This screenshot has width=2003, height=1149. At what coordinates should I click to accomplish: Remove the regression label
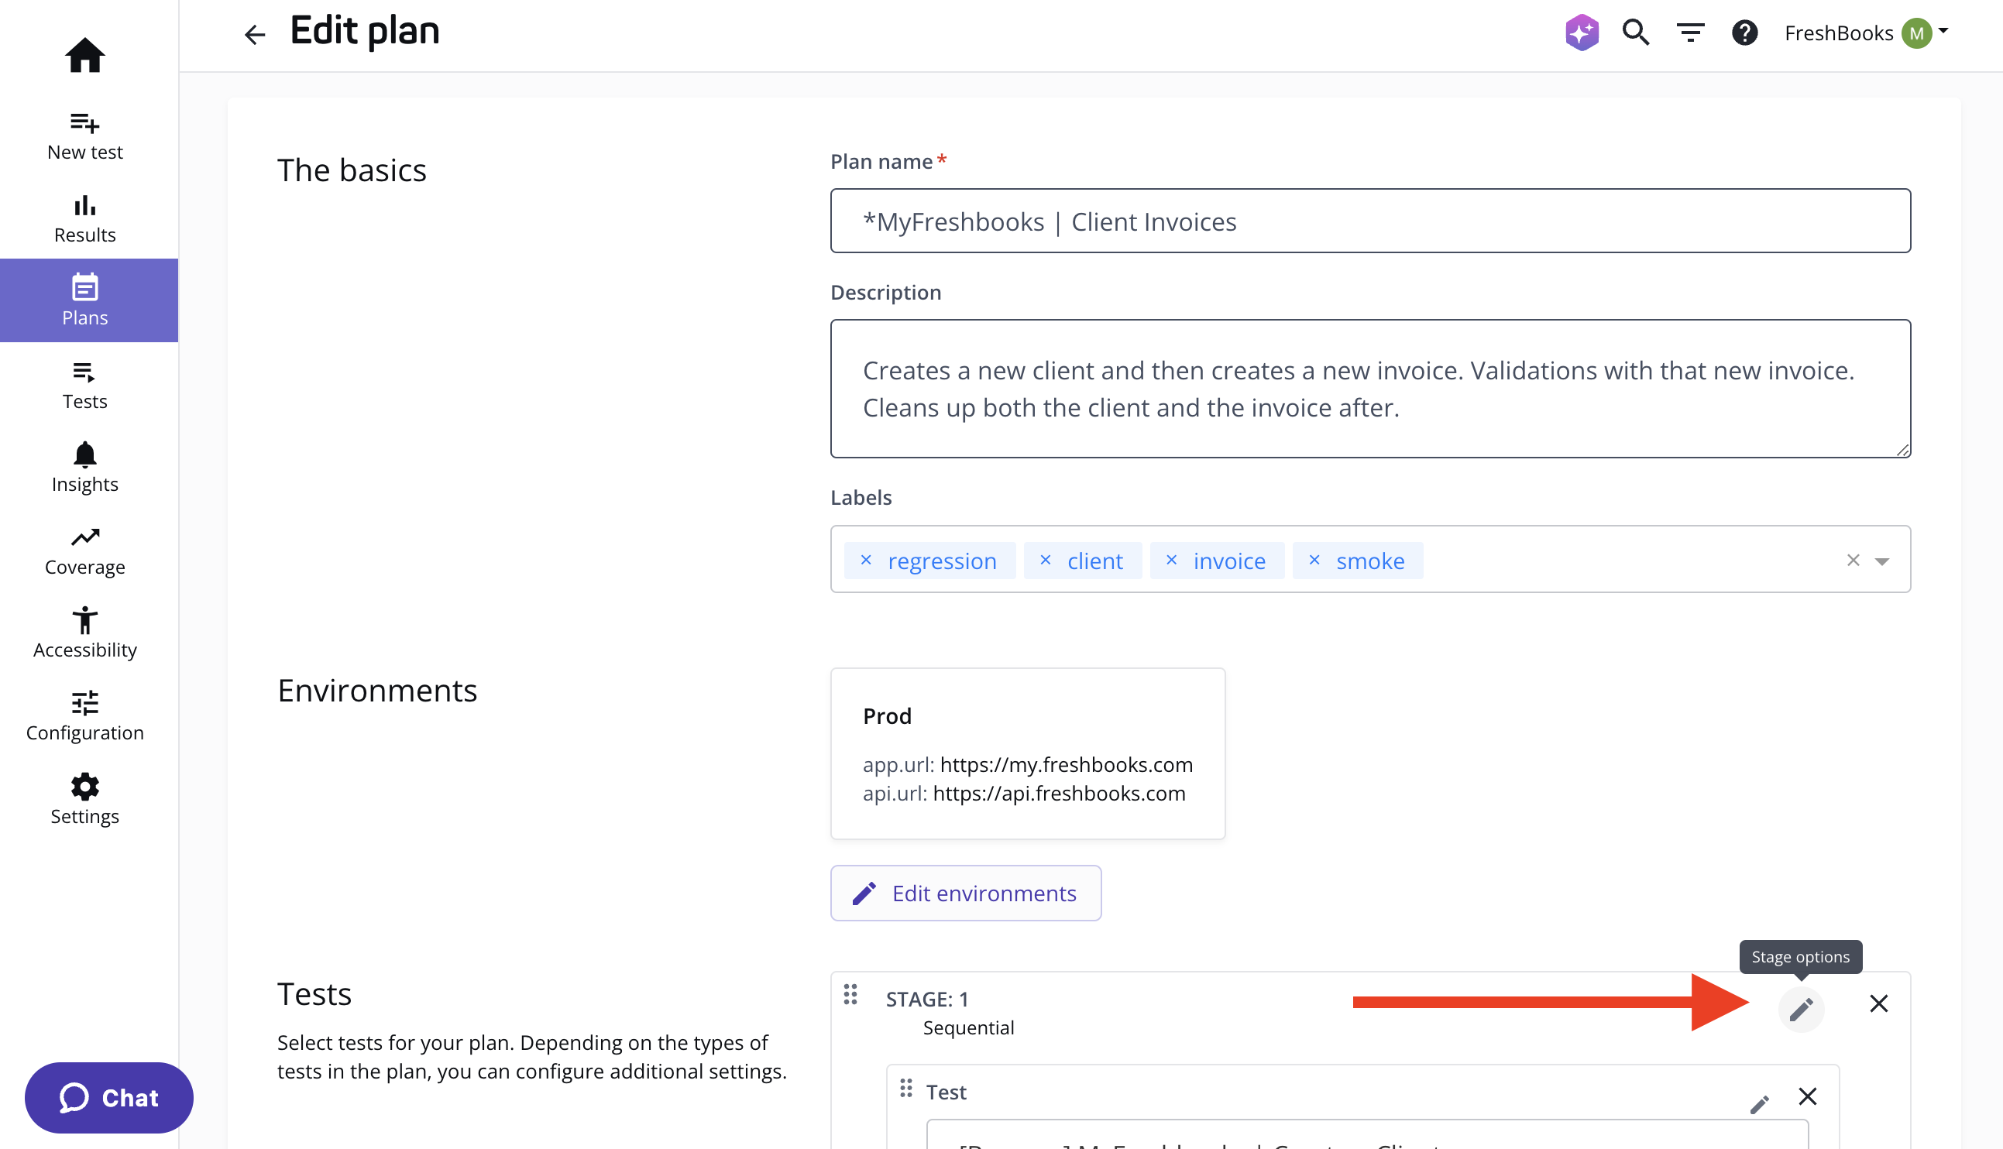click(866, 561)
